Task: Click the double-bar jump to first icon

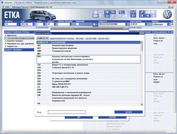Action: 142,16
